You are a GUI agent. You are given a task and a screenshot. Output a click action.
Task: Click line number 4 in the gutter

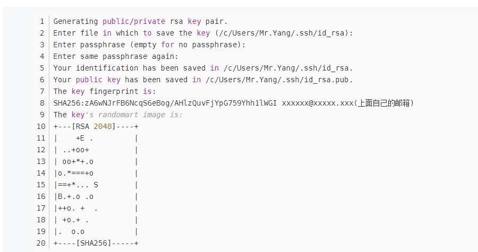pos(41,56)
